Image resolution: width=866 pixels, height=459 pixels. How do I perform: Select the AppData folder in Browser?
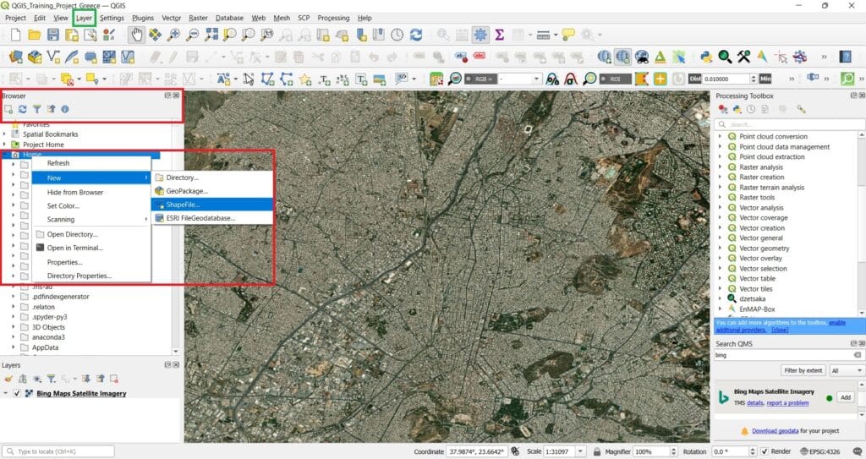coord(46,347)
